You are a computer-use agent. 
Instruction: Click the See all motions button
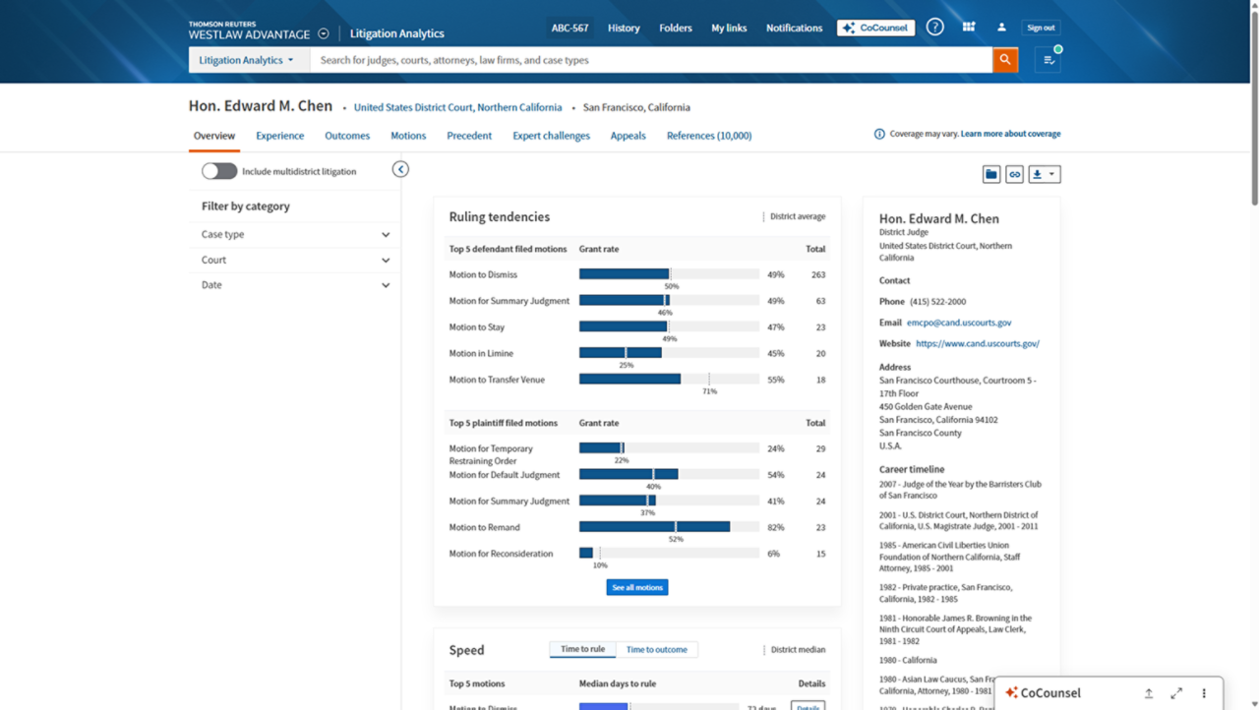(x=636, y=587)
